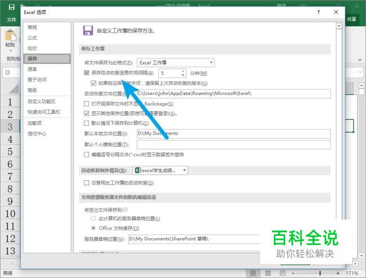
Task: Click the 自动恢复文件位置 path field
Action: 234,94
